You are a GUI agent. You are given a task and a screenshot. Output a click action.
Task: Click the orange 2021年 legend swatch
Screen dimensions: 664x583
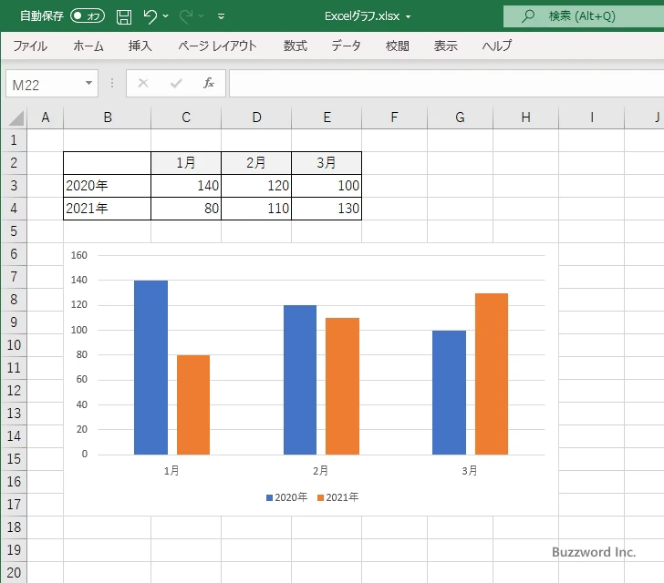click(x=320, y=498)
